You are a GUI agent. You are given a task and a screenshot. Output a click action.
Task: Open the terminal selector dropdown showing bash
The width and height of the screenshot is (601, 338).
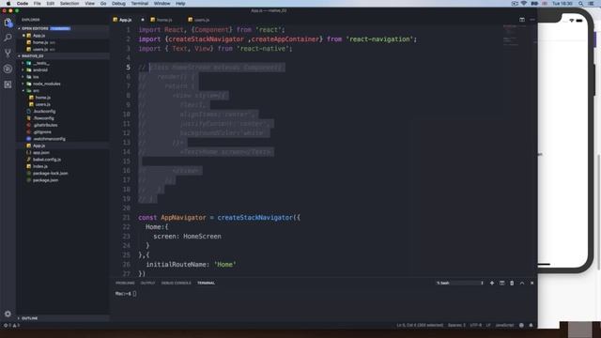point(460,284)
